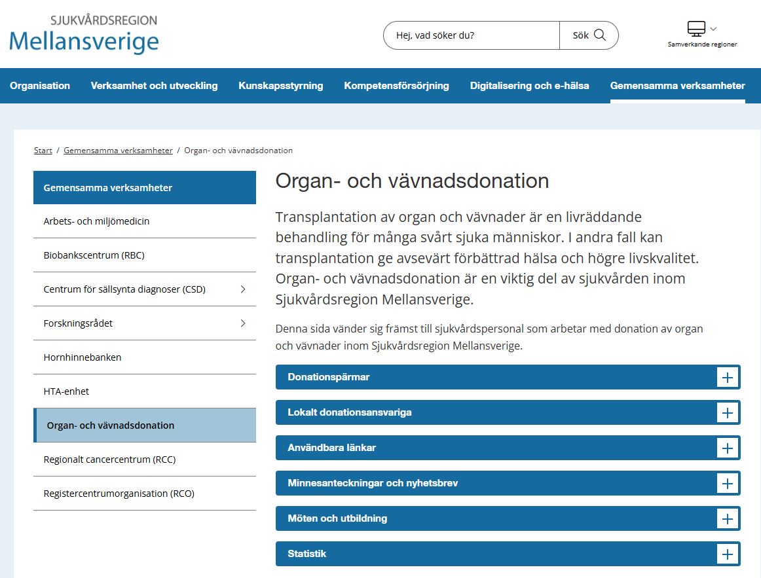Click the Sök search button
The height and width of the screenshot is (578, 761).
point(589,35)
